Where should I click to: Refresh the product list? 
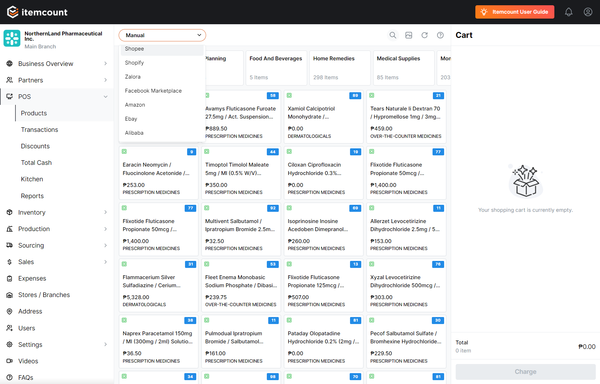pos(424,35)
